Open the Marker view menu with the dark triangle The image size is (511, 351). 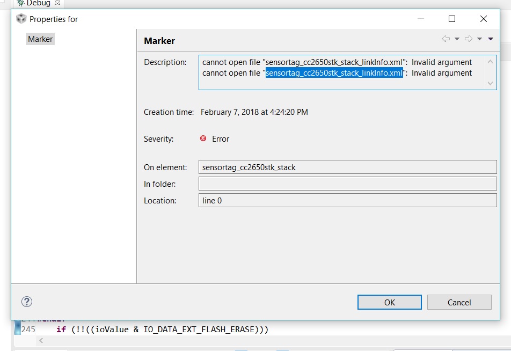click(491, 39)
